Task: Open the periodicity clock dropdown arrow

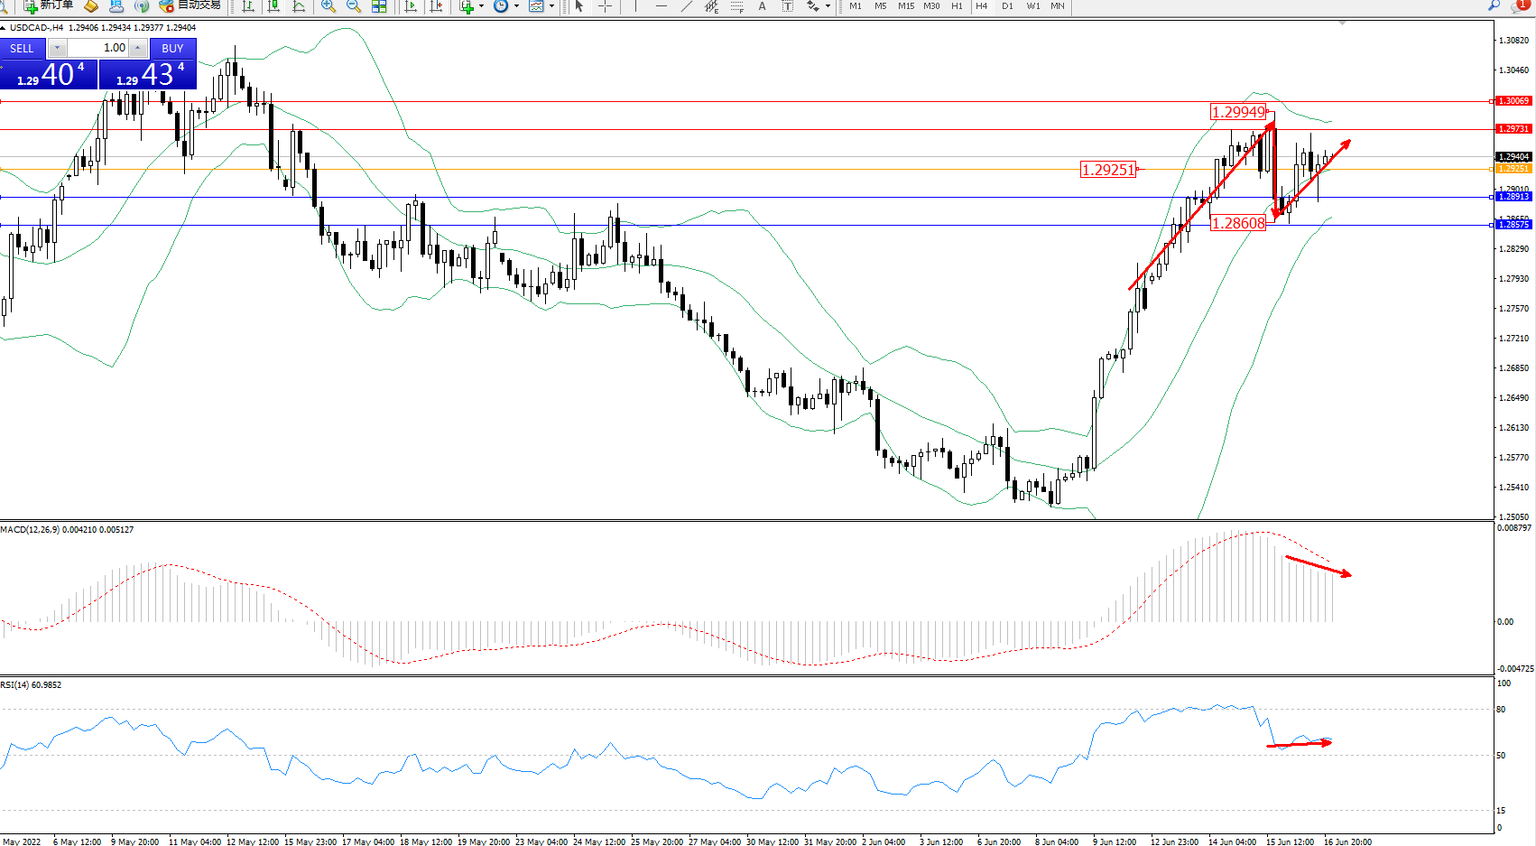Action: (x=516, y=6)
